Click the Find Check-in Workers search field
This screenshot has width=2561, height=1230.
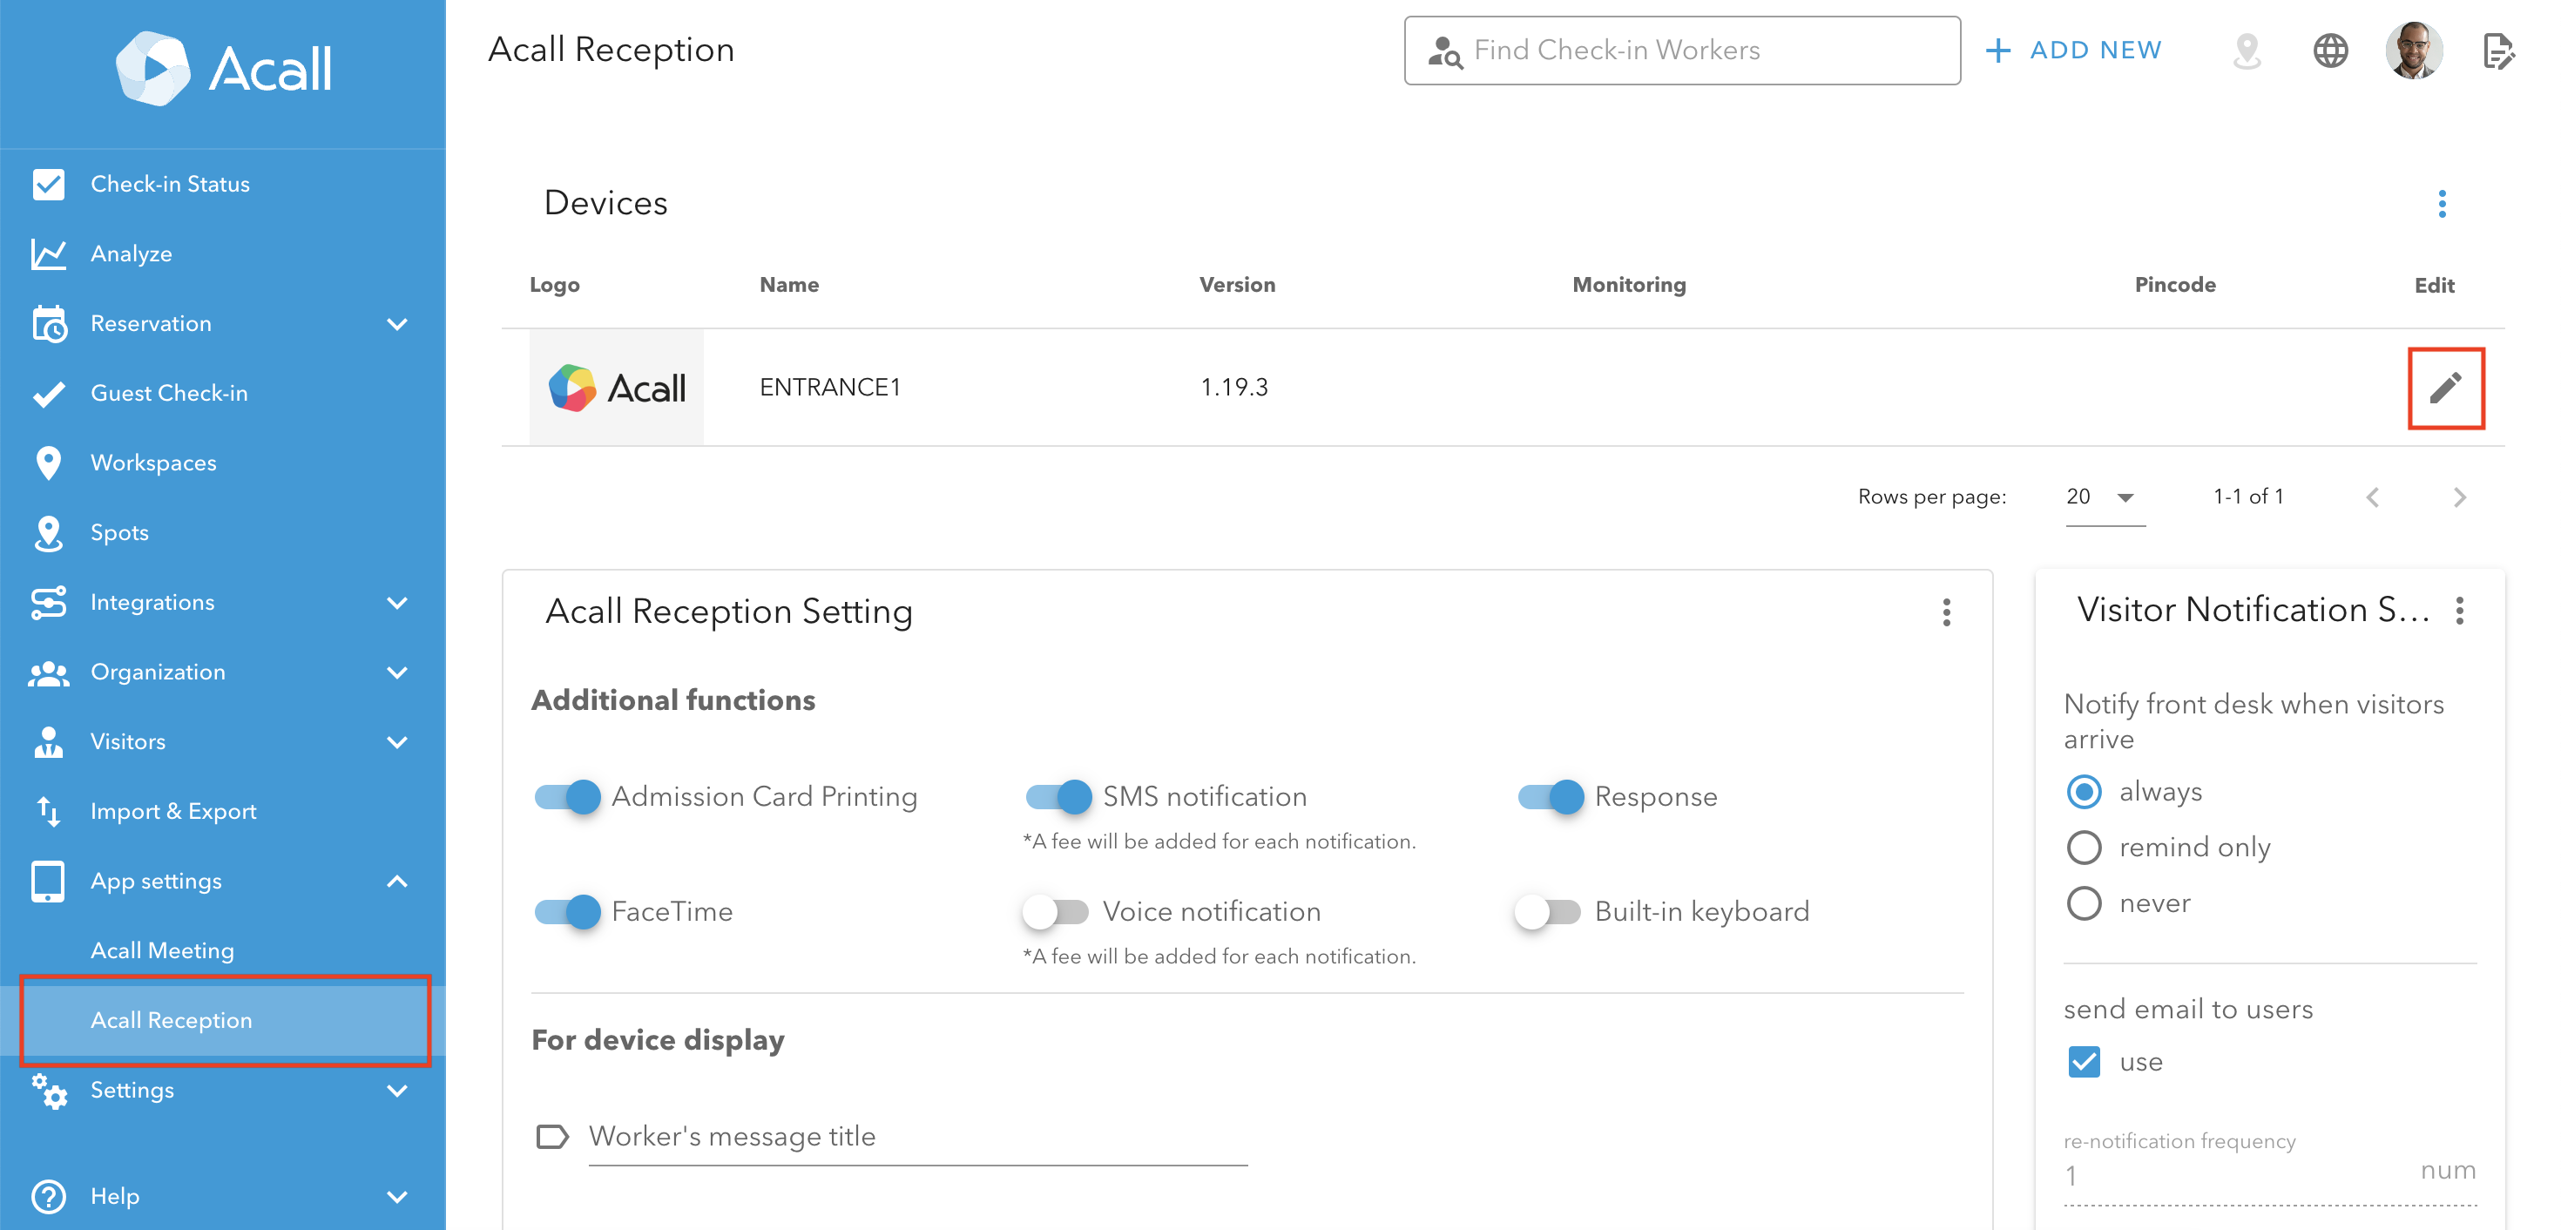pyautogui.click(x=1681, y=51)
